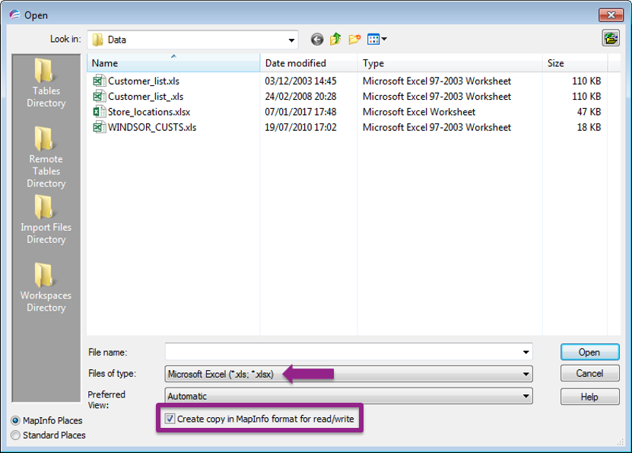The width and height of the screenshot is (632, 453).
Task: Open the Preferred View dropdown
Action: (x=526, y=397)
